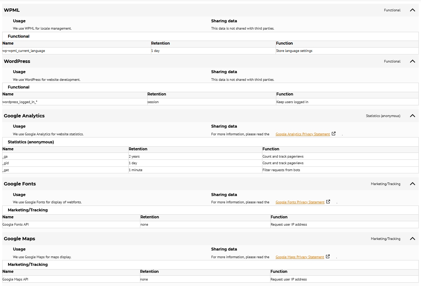Click the external link icon after Analytics Privacy Statement
421x286 pixels.
point(333,133)
